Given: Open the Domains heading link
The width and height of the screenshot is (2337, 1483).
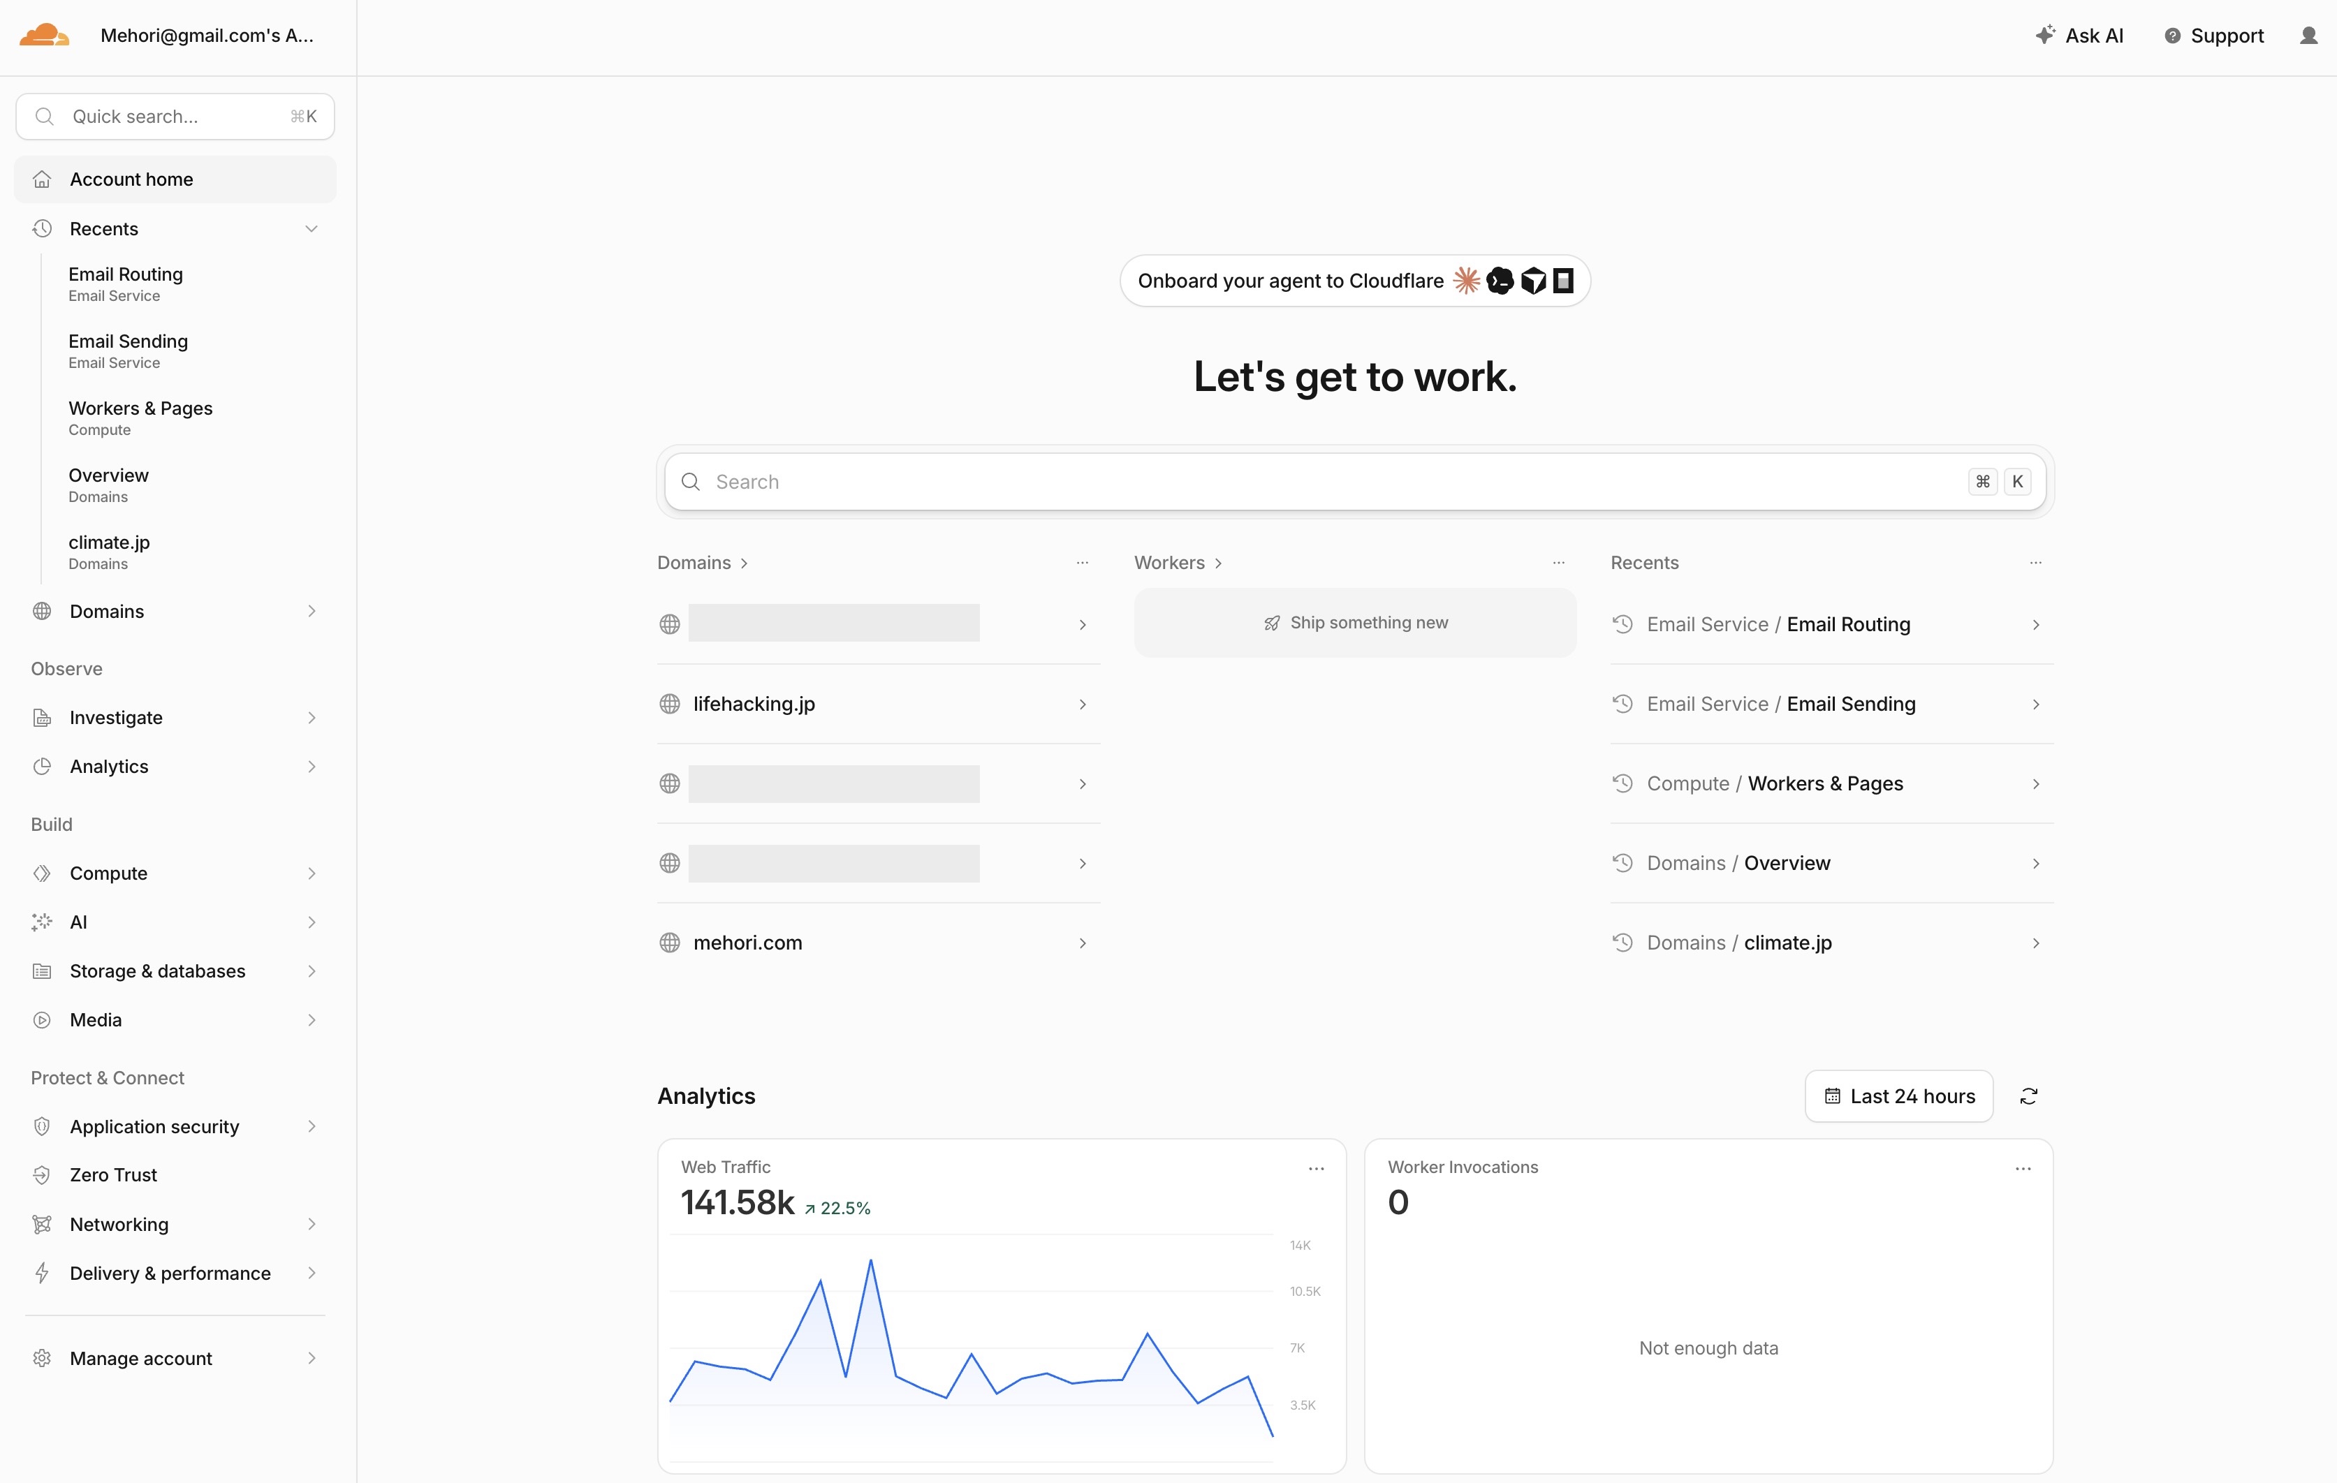Looking at the screenshot, I should pos(703,563).
